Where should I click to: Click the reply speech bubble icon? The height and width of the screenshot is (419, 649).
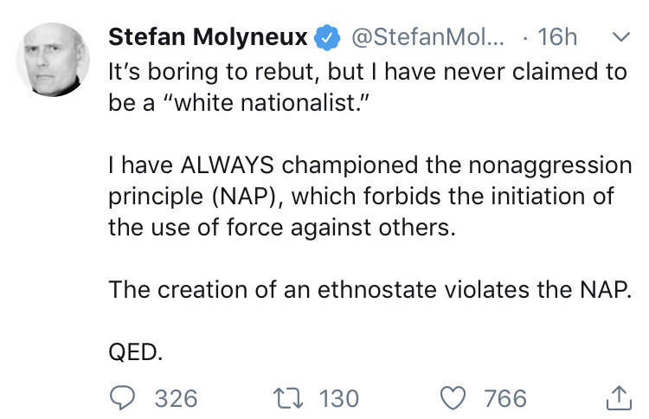pos(122,397)
